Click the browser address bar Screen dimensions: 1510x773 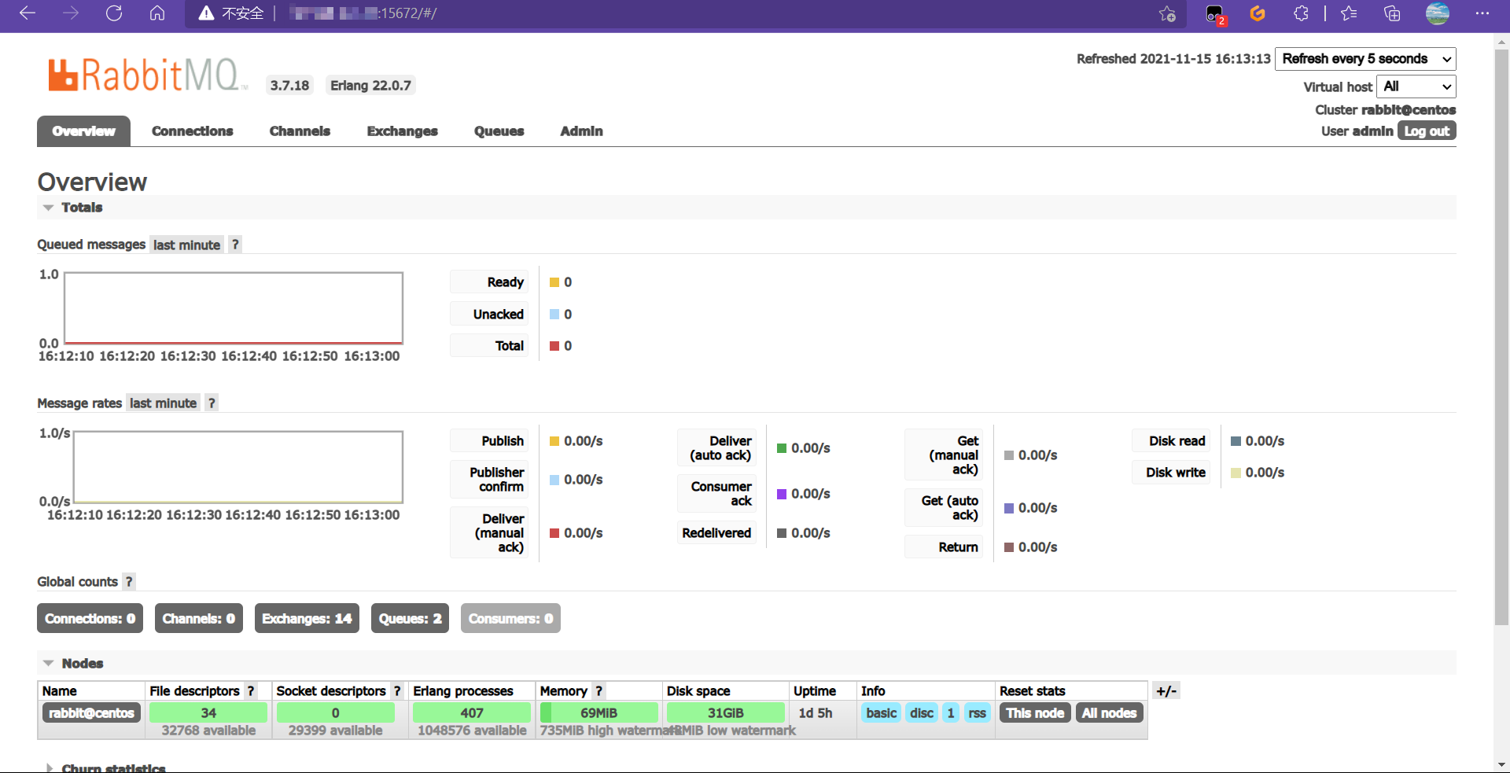tap(684, 13)
